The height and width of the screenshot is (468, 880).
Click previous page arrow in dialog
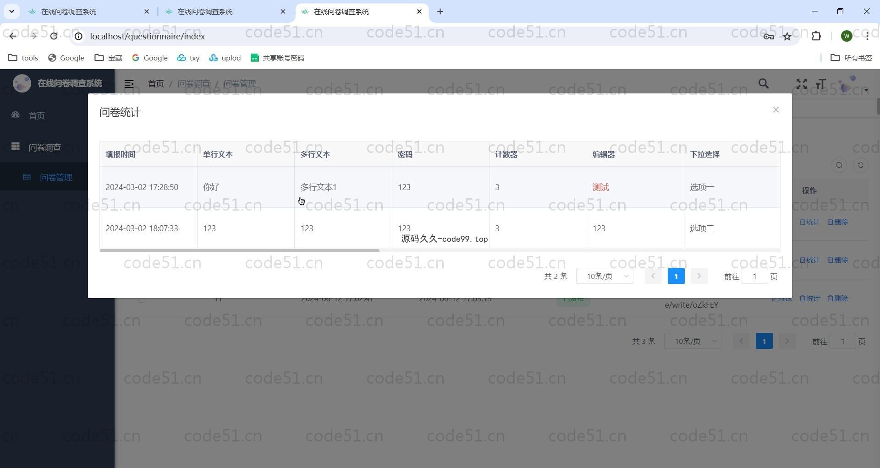[653, 276]
